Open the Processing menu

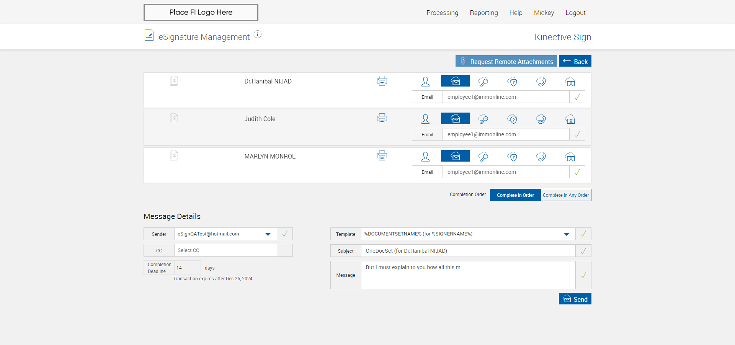coord(442,13)
